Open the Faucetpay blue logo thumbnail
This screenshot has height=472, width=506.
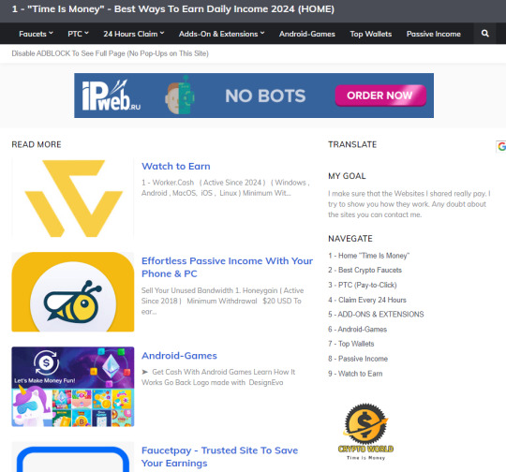pyautogui.click(x=73, y=457)
